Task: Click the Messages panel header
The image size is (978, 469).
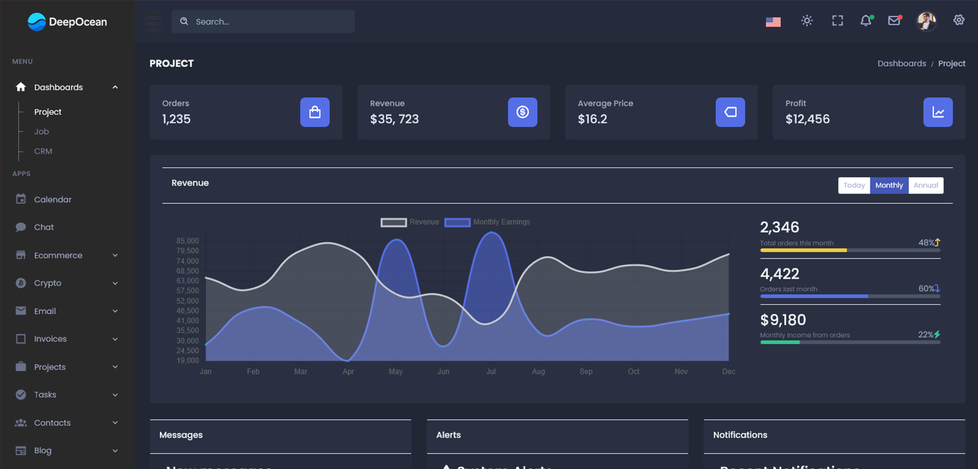Action: click(280, 435)
